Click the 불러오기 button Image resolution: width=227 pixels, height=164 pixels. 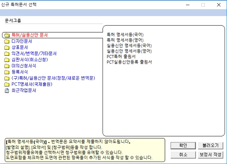pyautogui.click(x=211, y=146)
